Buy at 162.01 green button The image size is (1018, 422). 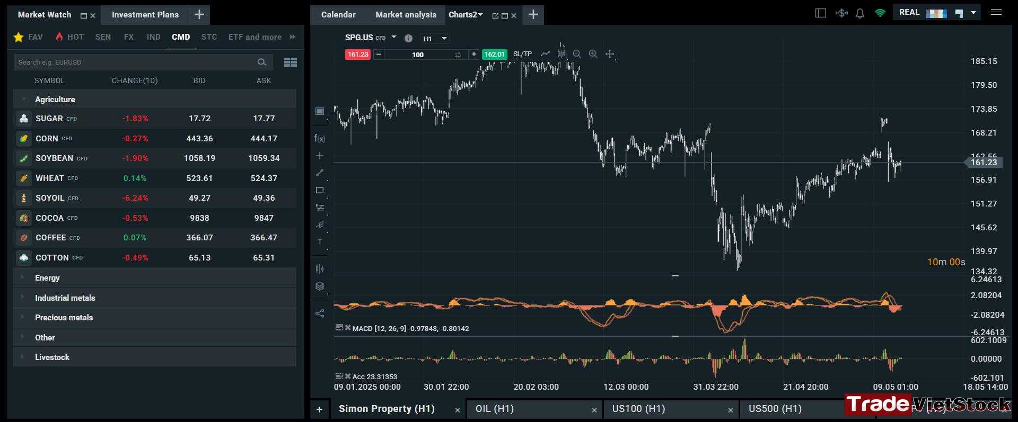click(494, 54)
